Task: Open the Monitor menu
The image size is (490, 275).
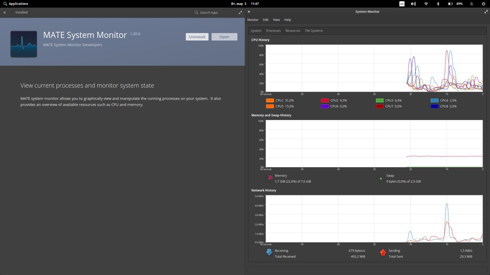Action: pyautogui.click(x=253, y=20)
